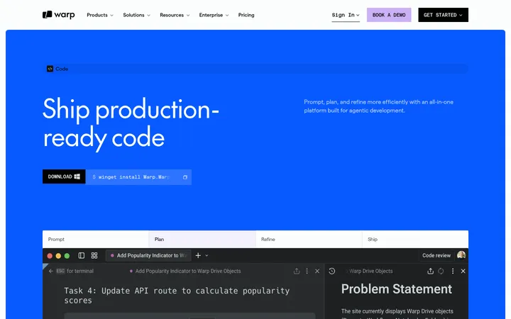Expand the Solutions menu
The image size is (511, 319).
pyautogui.click(x=136, y=15)
